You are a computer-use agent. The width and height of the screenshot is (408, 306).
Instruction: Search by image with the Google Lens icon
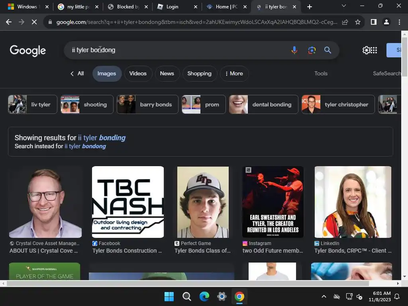pyautogui.click(x=312, y=50)
